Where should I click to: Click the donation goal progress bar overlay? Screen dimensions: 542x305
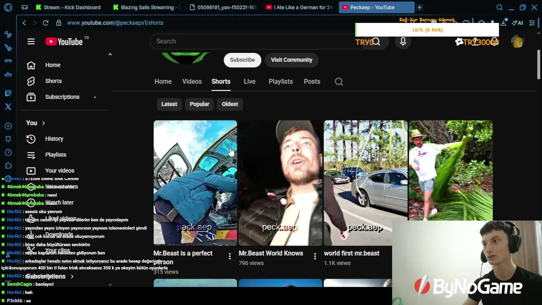click(x=427, y=30)
